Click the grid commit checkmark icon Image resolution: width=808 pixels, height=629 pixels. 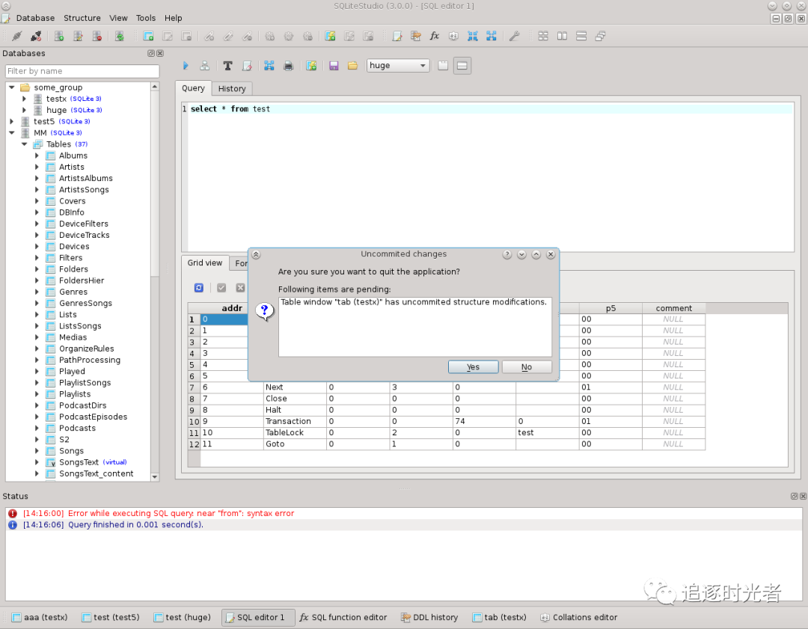tap(221, 288)
